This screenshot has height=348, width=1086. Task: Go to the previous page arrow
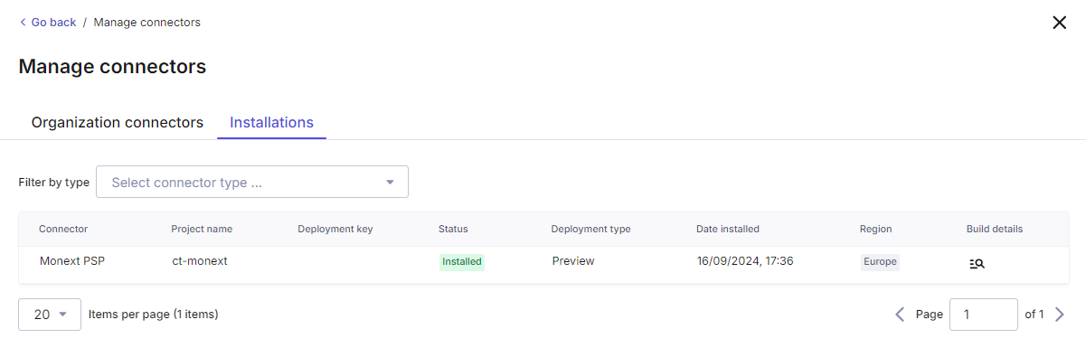coord(900,315)
